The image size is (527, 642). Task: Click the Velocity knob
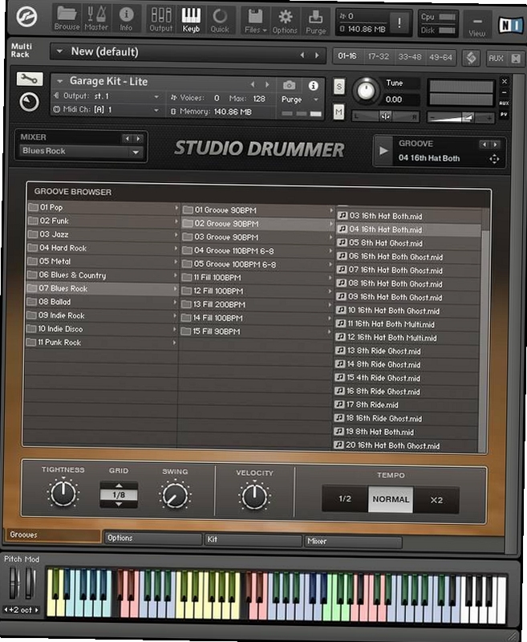coord(254,497)
